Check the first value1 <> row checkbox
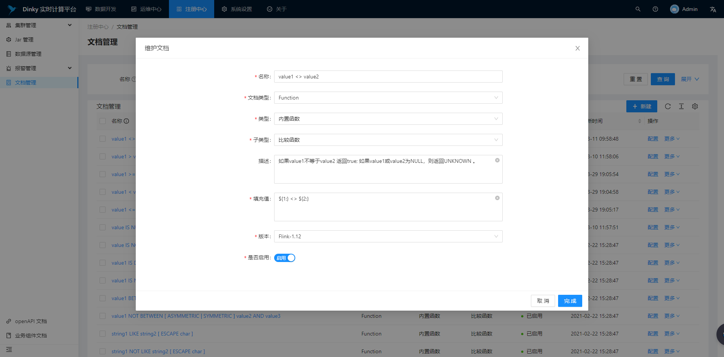 (x=103, y=139)
